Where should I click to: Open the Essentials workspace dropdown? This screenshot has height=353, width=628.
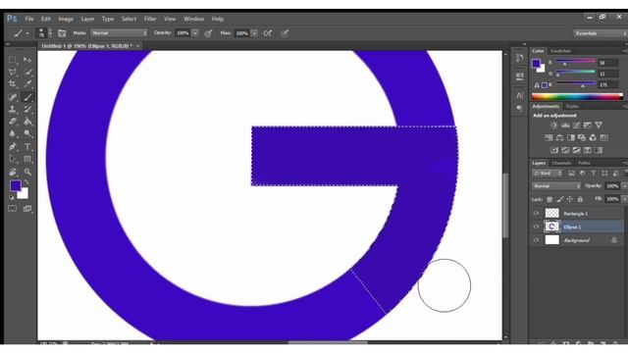pyautogui.click(x=600, y=33)
